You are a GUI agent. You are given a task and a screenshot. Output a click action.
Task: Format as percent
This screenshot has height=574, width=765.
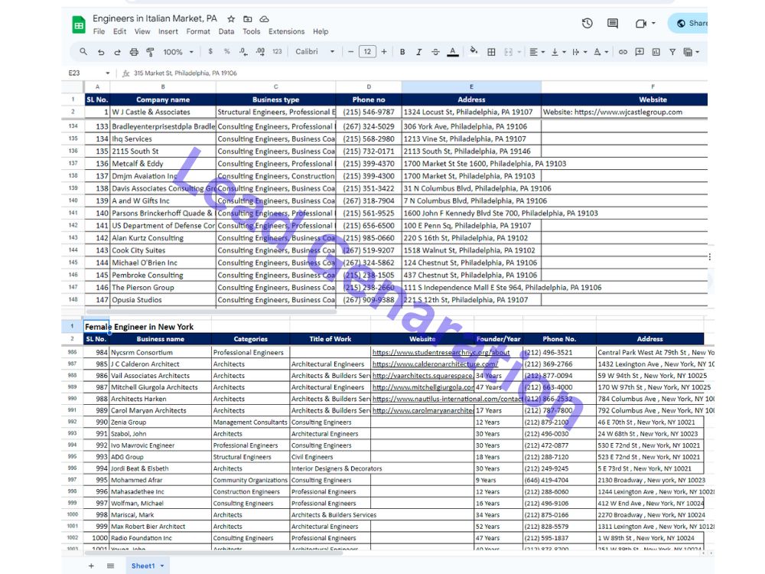[x=227, y=51]
